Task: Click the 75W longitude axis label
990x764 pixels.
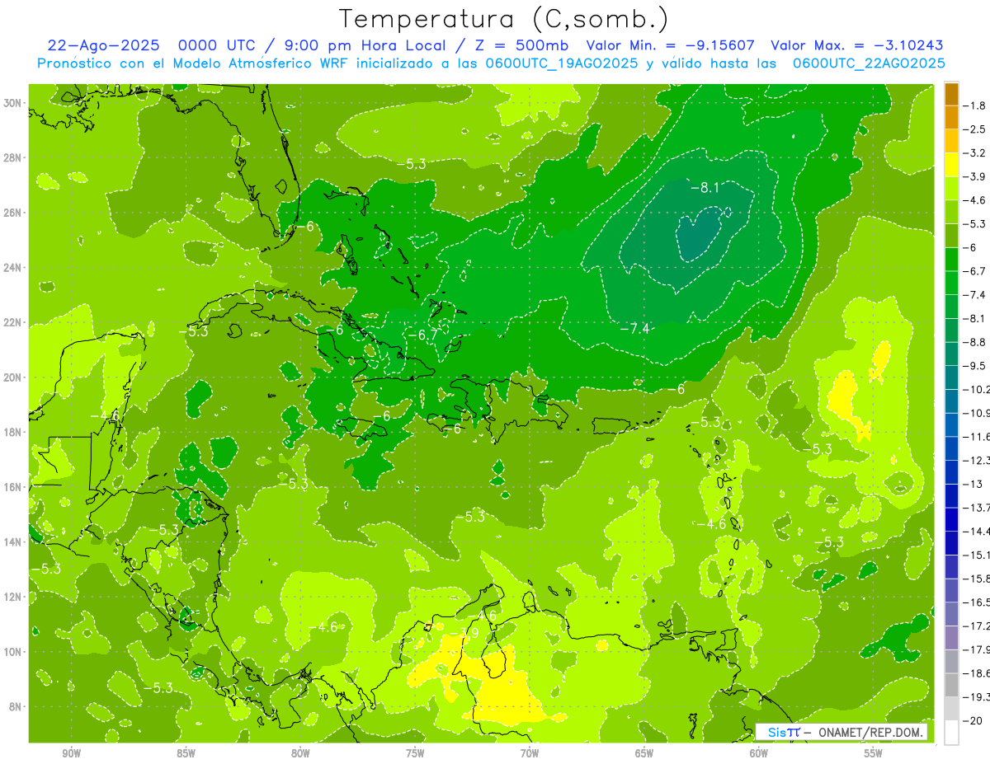Action: [x=415, y=752]
